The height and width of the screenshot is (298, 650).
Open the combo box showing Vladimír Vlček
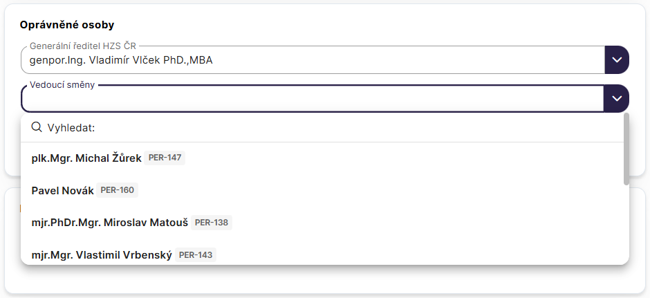pos(313,60)
